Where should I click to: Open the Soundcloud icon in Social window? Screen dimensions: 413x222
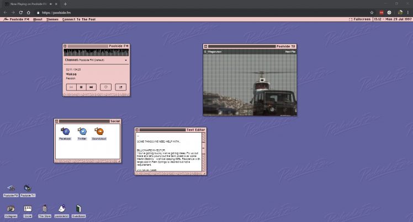pyautogui.click(x=99, y=132)
